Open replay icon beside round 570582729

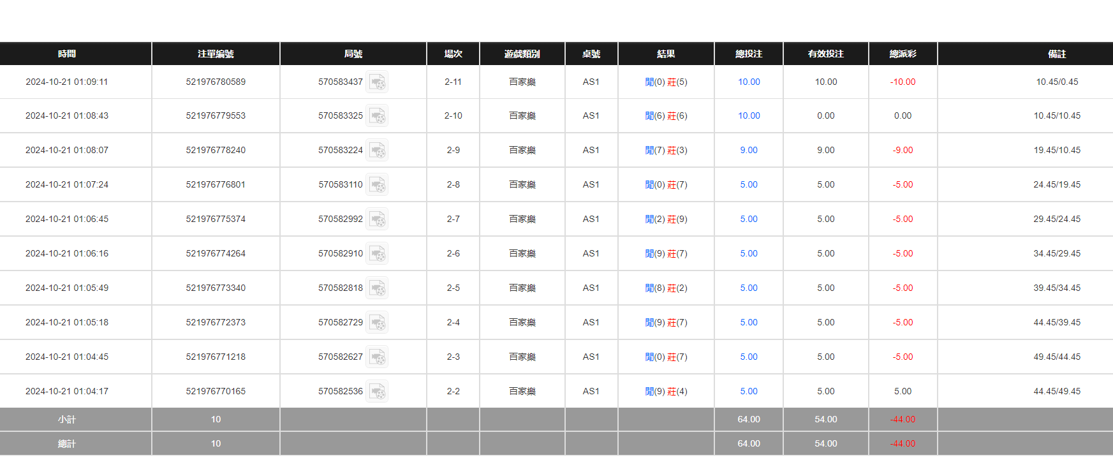[x=377, y=323]
